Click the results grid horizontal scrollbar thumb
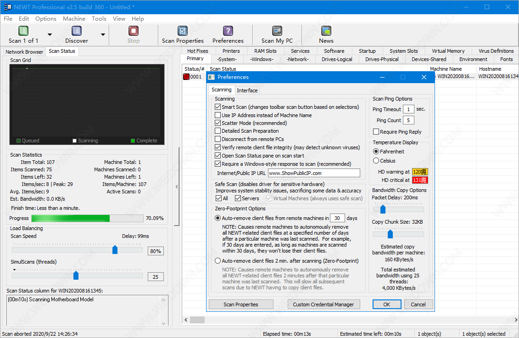The width and height of the screenshot is (519, 338). click(197, 320)
